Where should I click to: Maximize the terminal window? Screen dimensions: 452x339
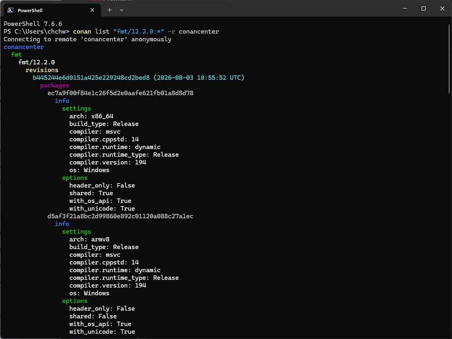coord(424,9)
